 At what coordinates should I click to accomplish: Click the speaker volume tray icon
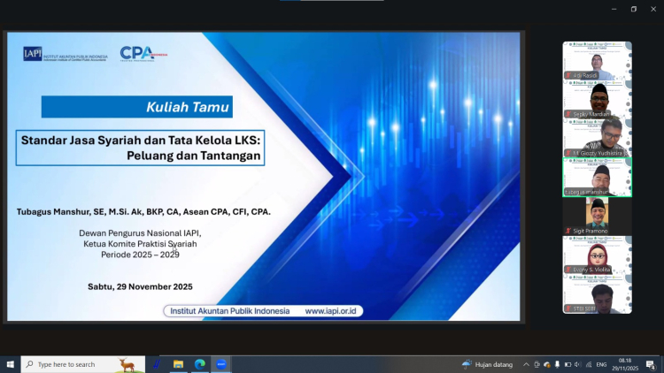pyautogui.click(x=576, y=364)
